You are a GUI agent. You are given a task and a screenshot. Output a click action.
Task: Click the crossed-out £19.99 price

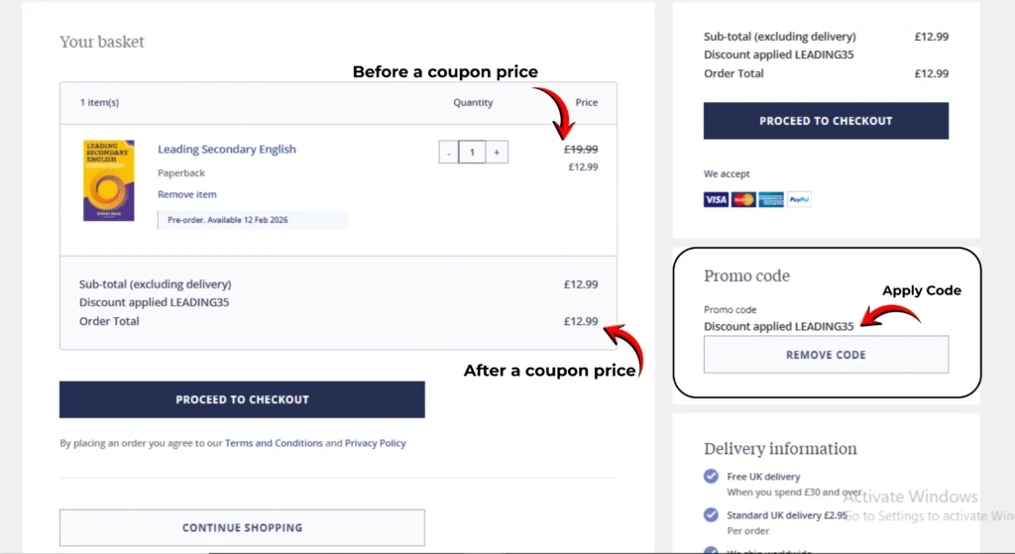pos(581,150)
